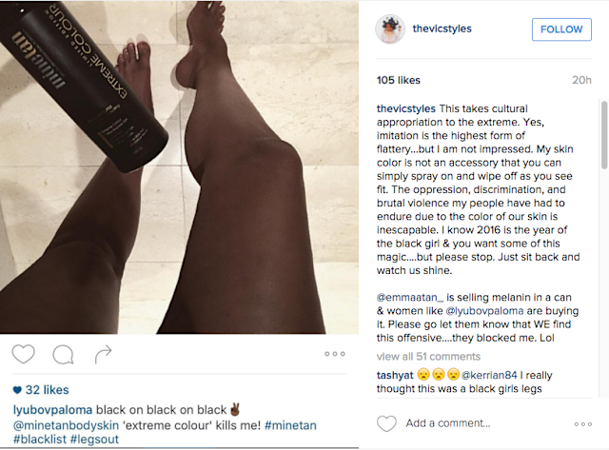The image size is (609, 450).
Task: Open @minetanbodyskin mention
Action: click(x=66, y=425)
